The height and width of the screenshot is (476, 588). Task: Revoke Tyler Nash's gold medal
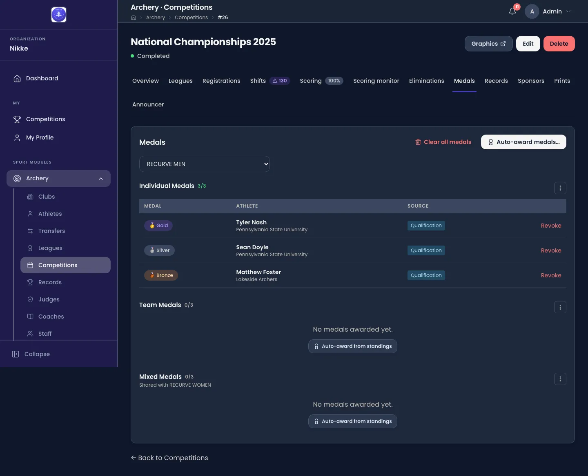(x=551, y=226)
